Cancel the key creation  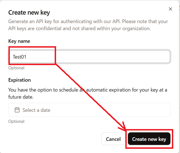[113, 139]
